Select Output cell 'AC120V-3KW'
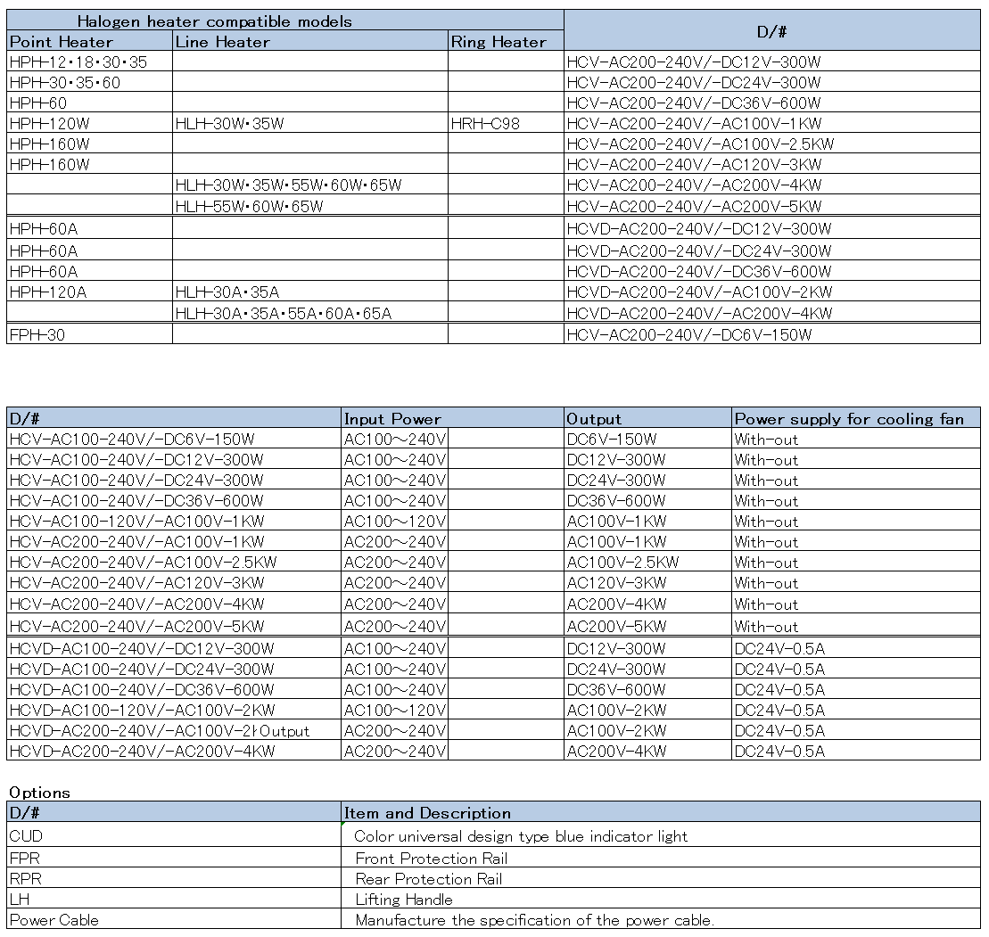Screen dimensions: 989x937 647,582
